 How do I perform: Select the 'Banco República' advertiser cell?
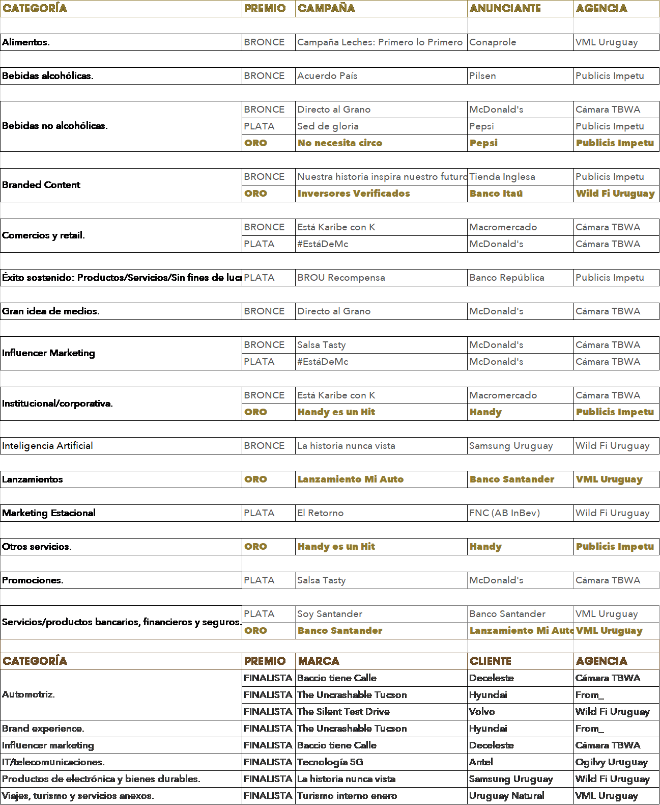520,278
